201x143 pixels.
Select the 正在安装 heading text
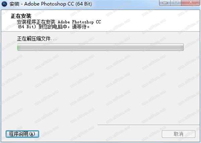[21, 16]
